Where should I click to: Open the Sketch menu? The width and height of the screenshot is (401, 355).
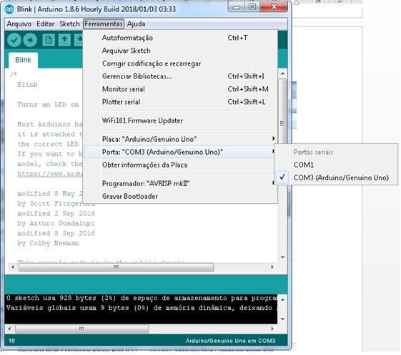[x=69, y=24]
